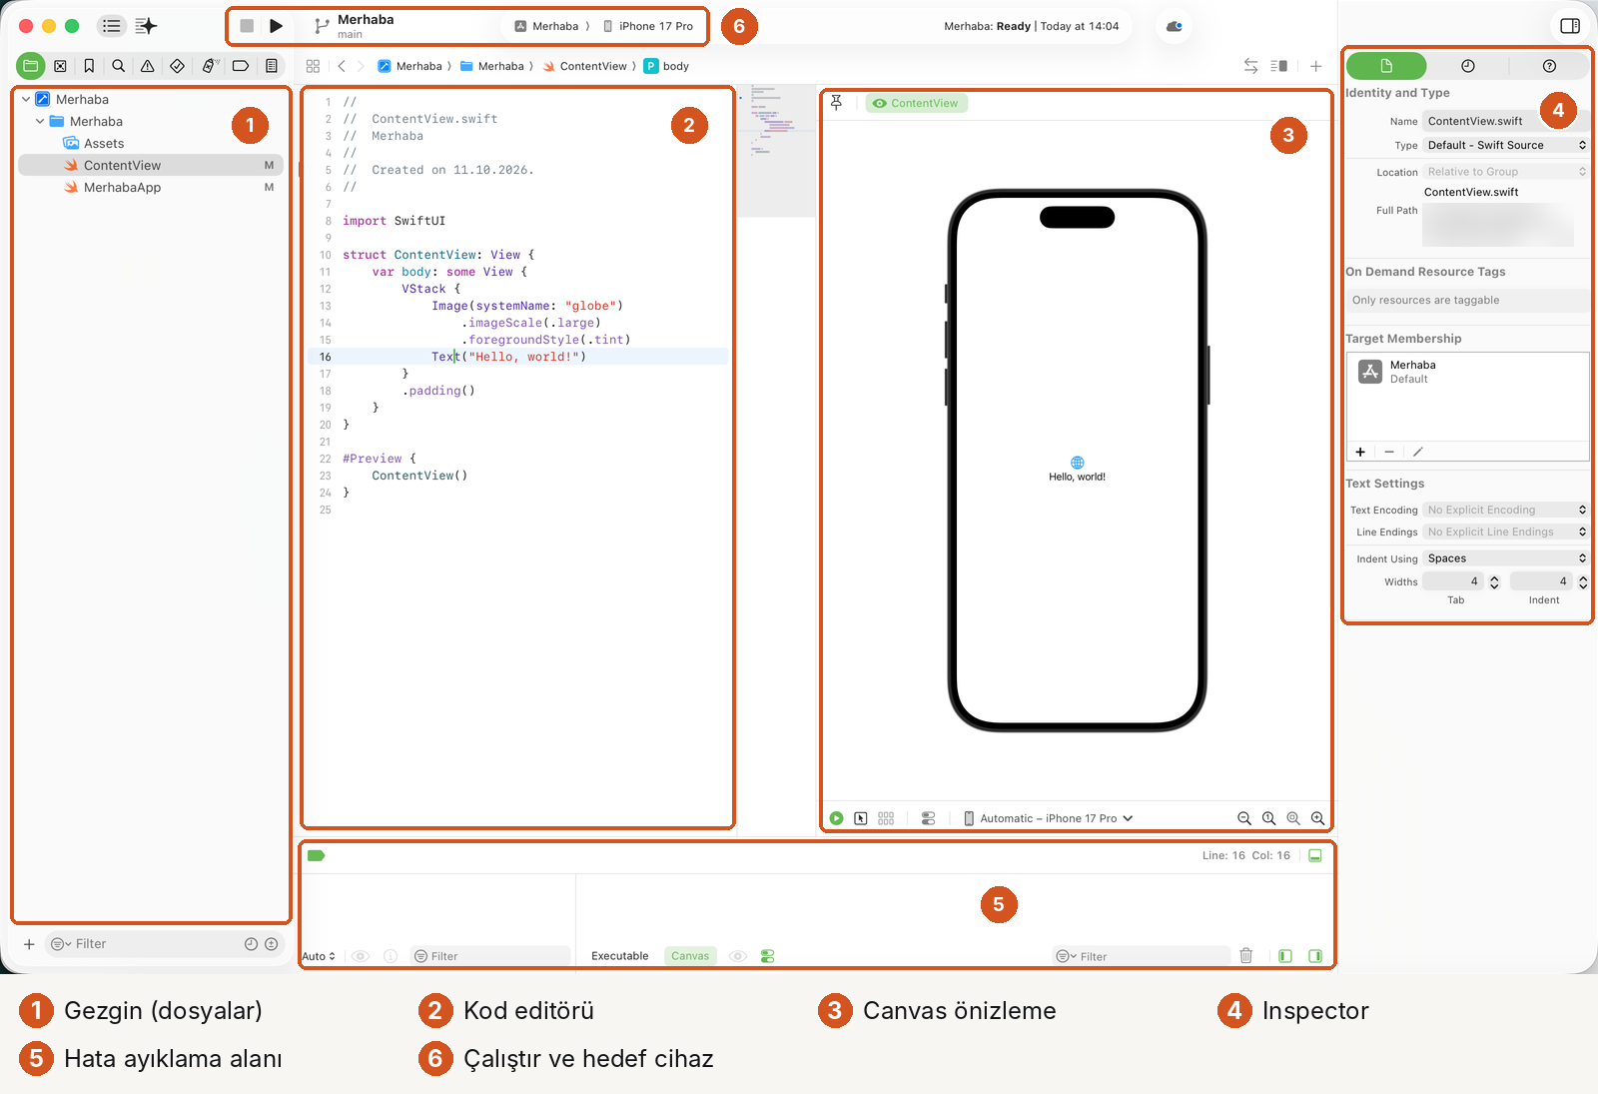Viewport: 1598px width, 1094px height.
Task: Zoom out on the canvas preview
Action: [1244, 818]
